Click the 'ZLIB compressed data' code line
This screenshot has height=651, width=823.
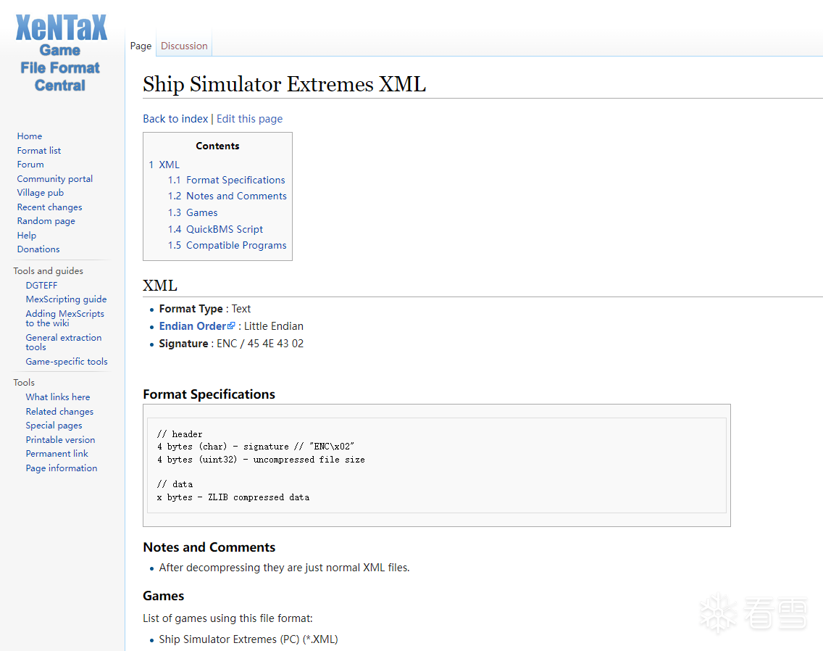click(233, 497)
